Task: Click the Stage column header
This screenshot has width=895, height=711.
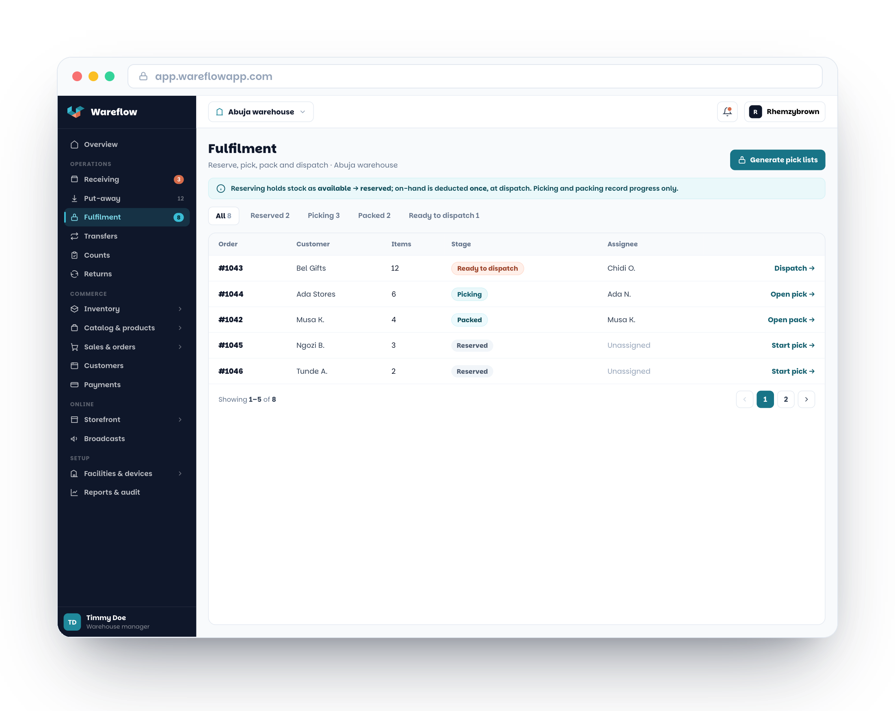Action: [x=461, y=244]
